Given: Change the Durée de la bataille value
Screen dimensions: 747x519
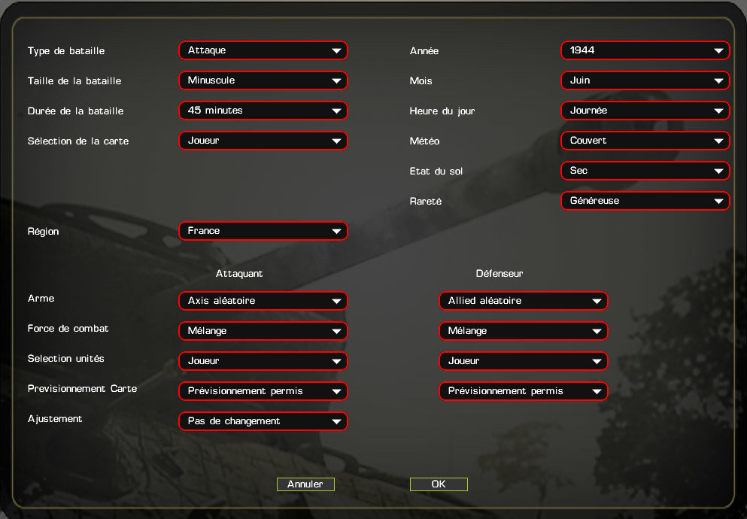Looking at the screenshot, I should [x=263, y=111].
